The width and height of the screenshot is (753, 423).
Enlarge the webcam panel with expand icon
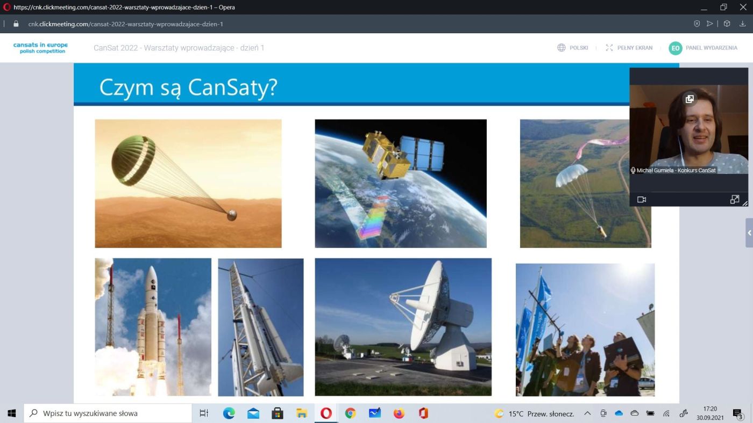pos(735,199)
